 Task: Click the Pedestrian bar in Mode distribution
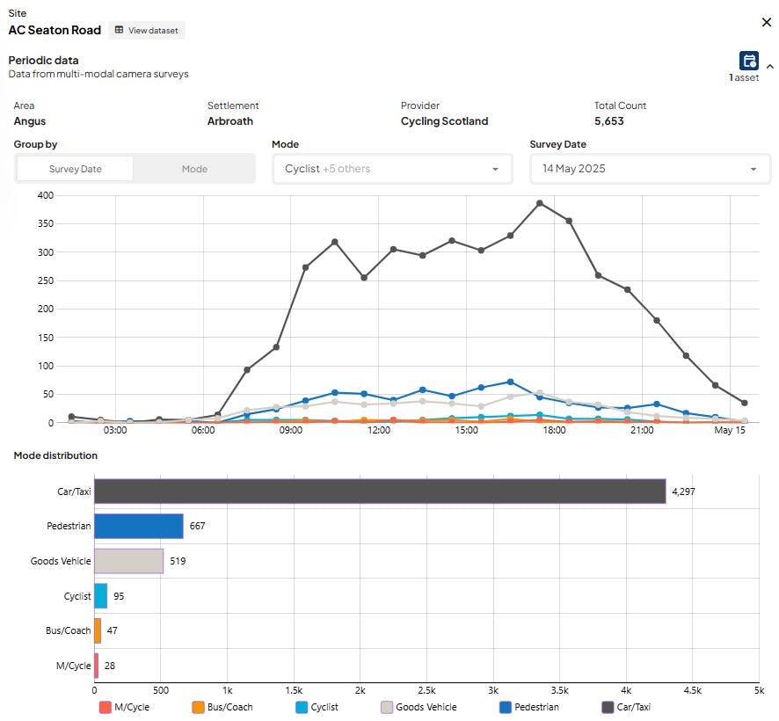[139, 526]
